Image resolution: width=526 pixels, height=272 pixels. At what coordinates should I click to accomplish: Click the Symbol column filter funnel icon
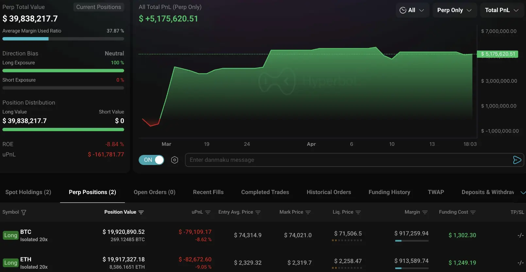(x=24, y=212)
